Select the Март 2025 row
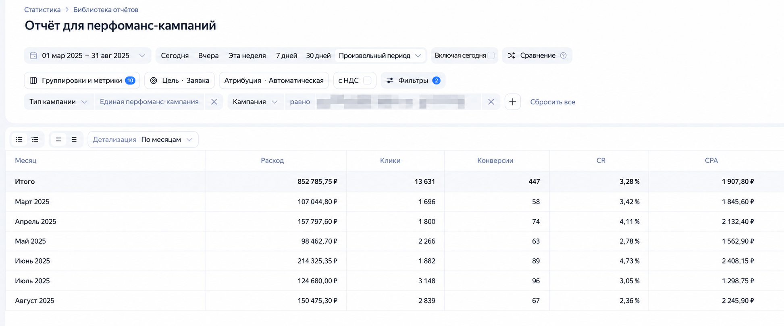 [395, 201]
